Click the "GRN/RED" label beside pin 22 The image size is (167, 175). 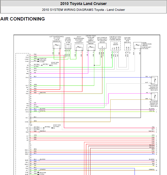coord(43,169)
